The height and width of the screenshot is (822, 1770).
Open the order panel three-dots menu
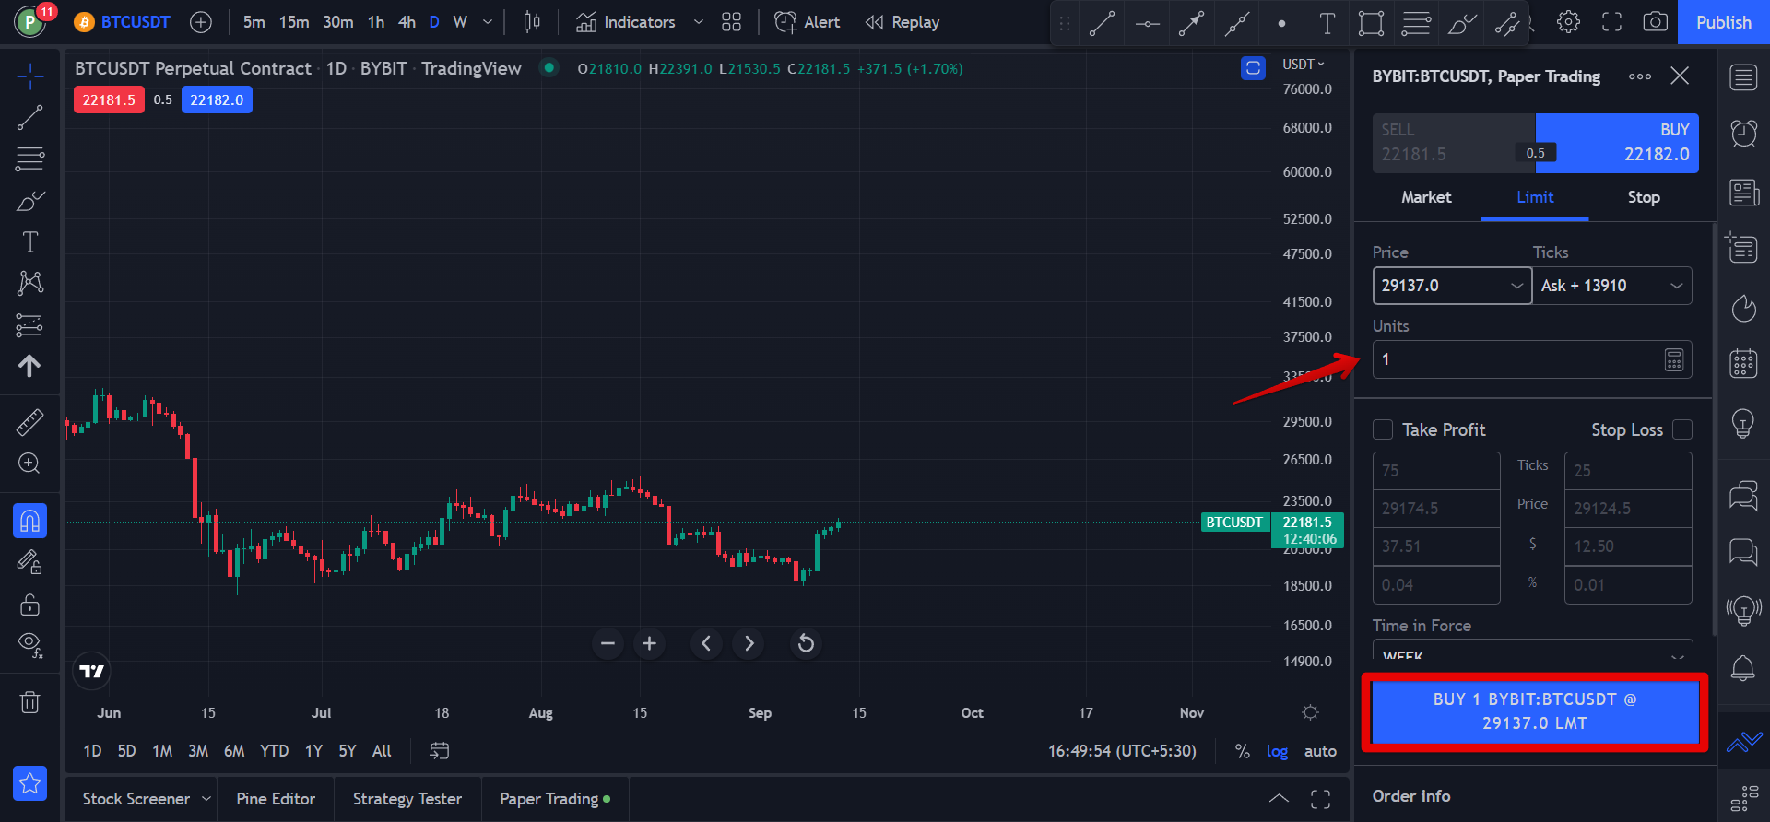click(1639, 76)
